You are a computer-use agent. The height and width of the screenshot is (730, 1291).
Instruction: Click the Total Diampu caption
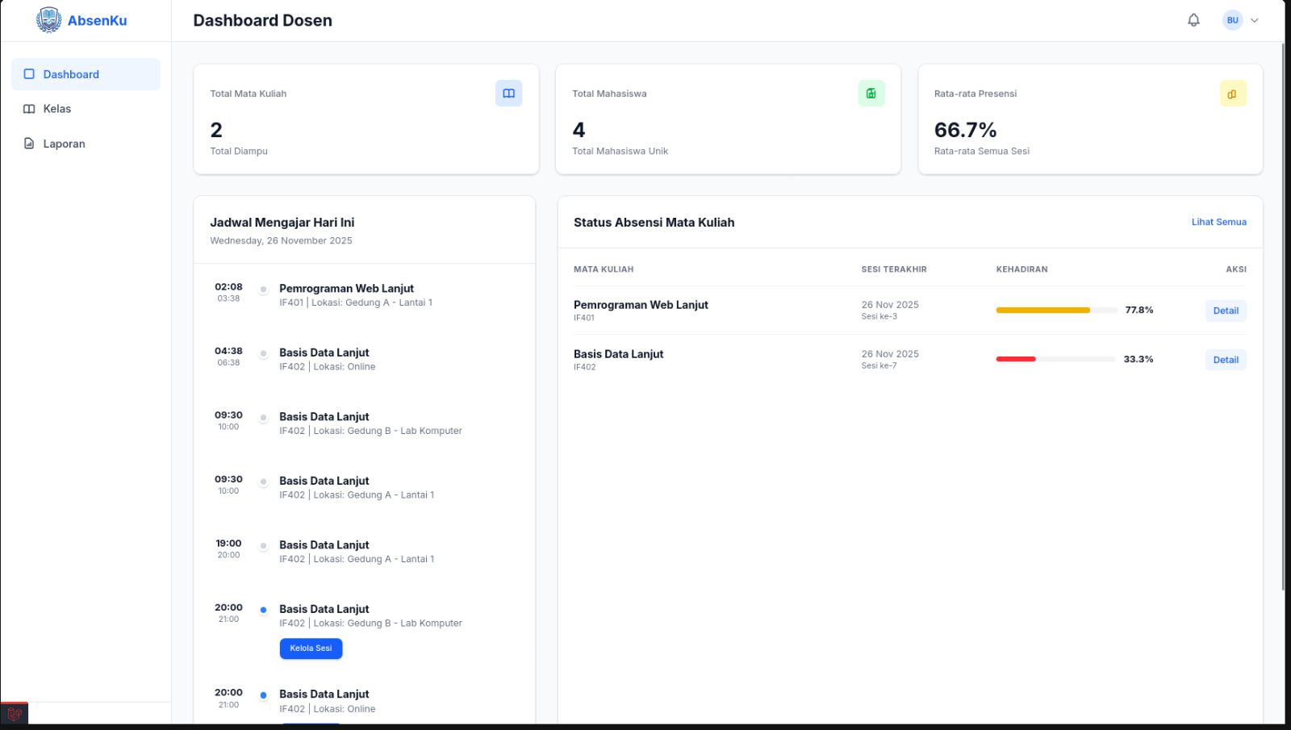click(x=239, y=151)
